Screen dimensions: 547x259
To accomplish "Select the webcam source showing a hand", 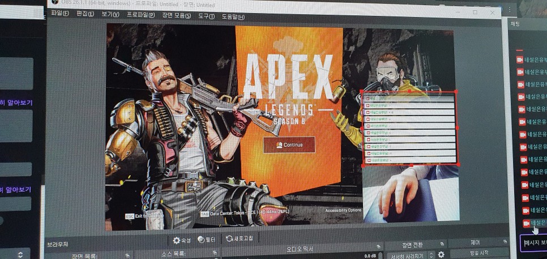I will coord(411,194).
